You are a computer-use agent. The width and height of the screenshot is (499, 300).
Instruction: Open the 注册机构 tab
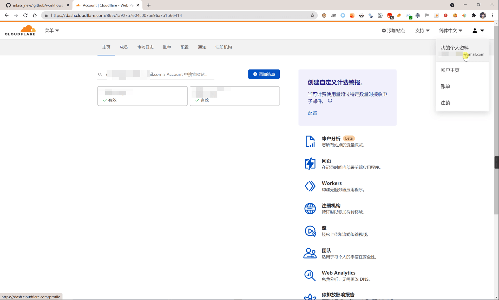pyautogui.click(x=224, y=47)
